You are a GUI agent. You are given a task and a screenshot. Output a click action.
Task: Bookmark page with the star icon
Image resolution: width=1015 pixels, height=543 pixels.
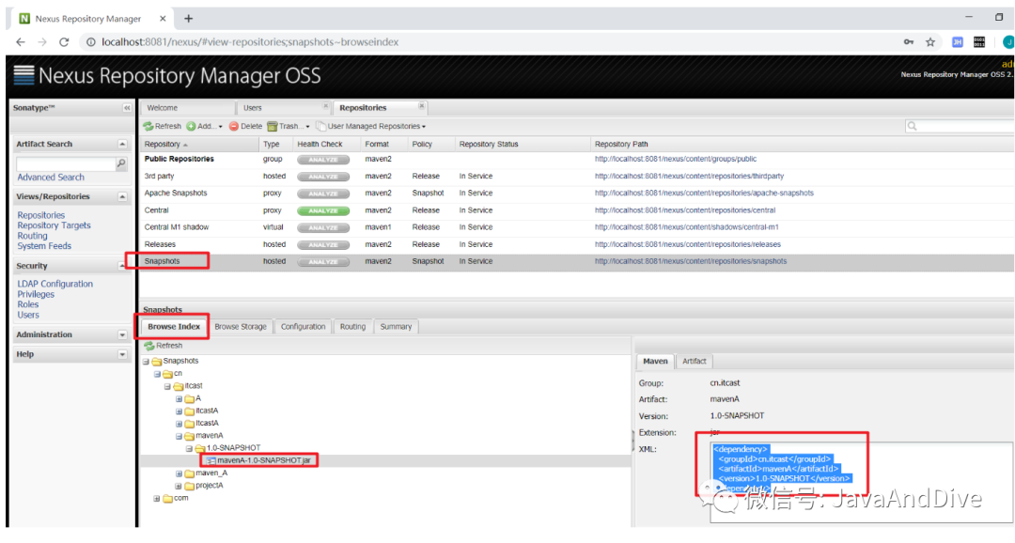coord(930,42)
